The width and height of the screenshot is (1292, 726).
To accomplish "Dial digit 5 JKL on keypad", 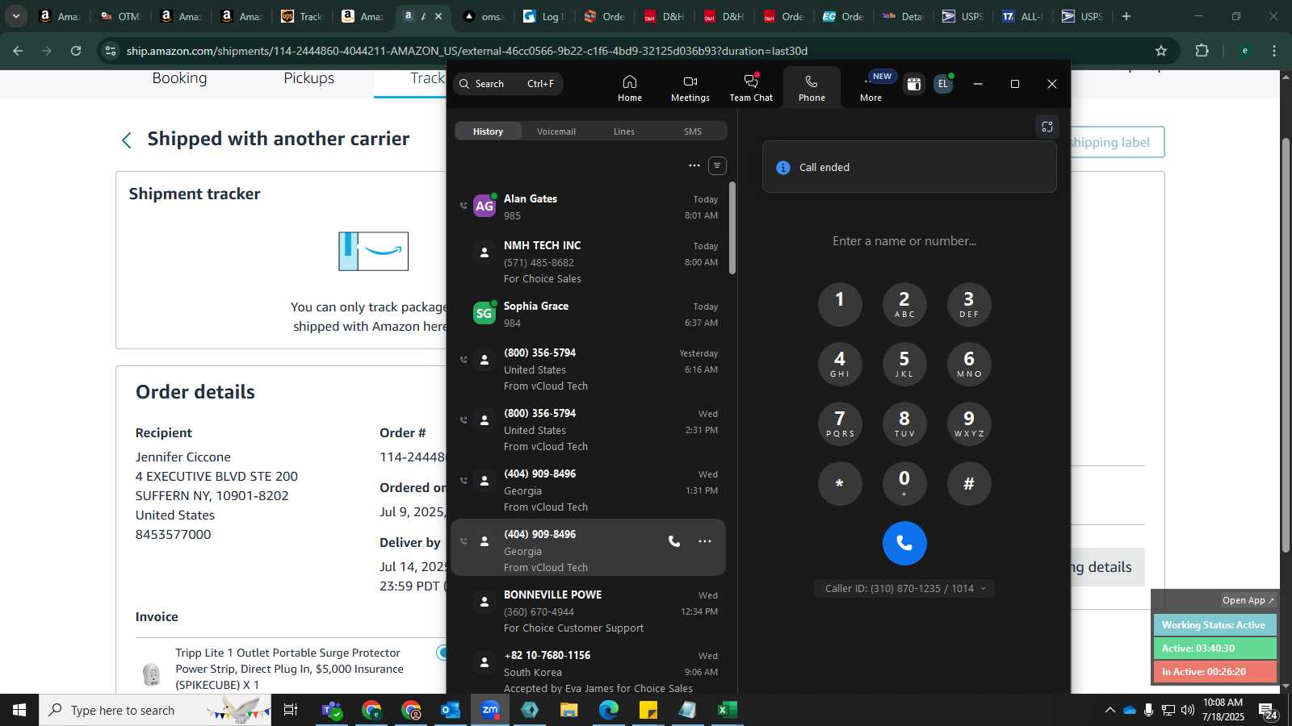I will click(x=904, y=364).
